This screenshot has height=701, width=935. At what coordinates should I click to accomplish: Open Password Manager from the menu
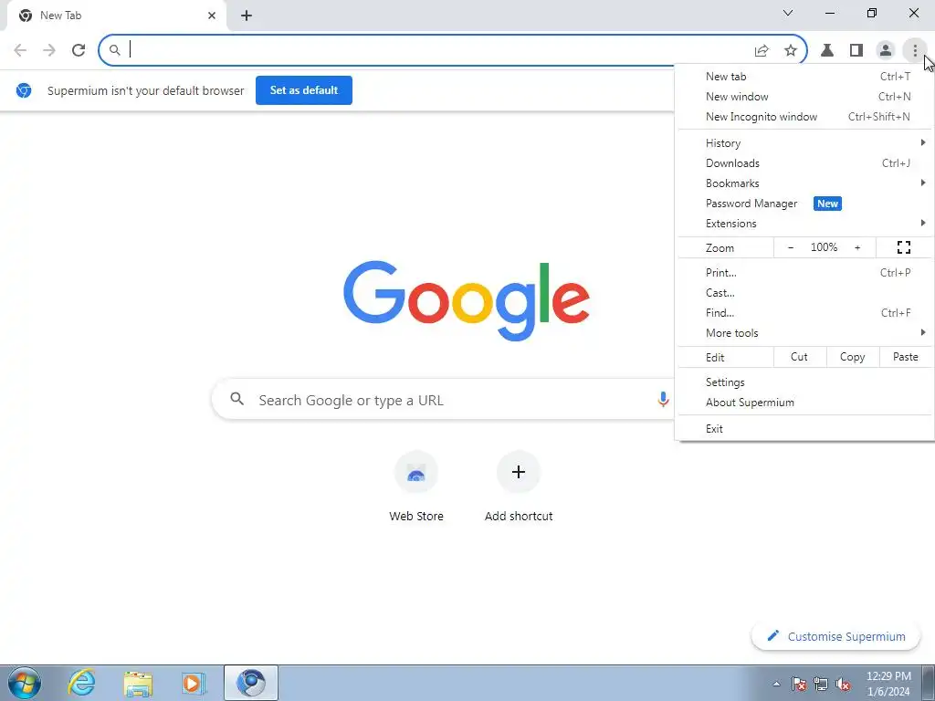(x=805, y=204)
